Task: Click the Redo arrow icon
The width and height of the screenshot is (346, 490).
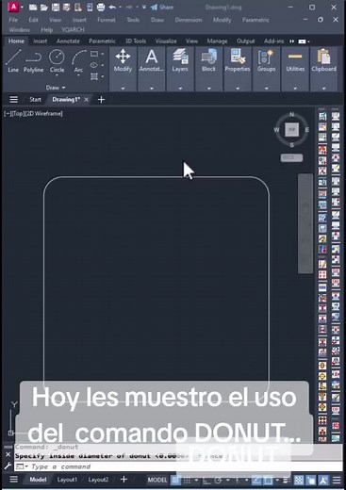Action: point(129,7)
